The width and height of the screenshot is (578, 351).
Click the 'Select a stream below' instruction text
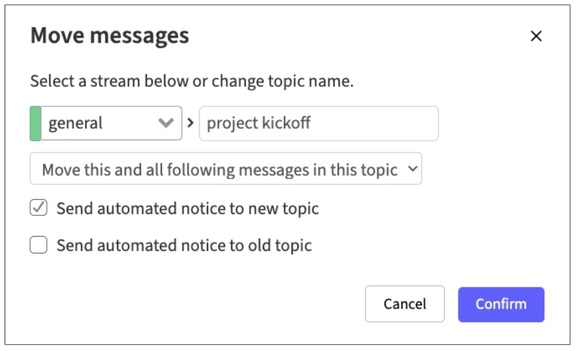point(191,82)
